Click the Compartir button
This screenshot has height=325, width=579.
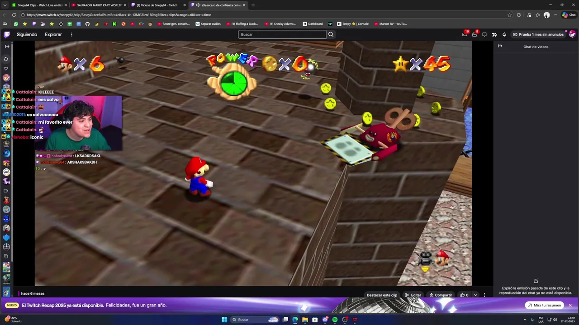click(441, 295)
